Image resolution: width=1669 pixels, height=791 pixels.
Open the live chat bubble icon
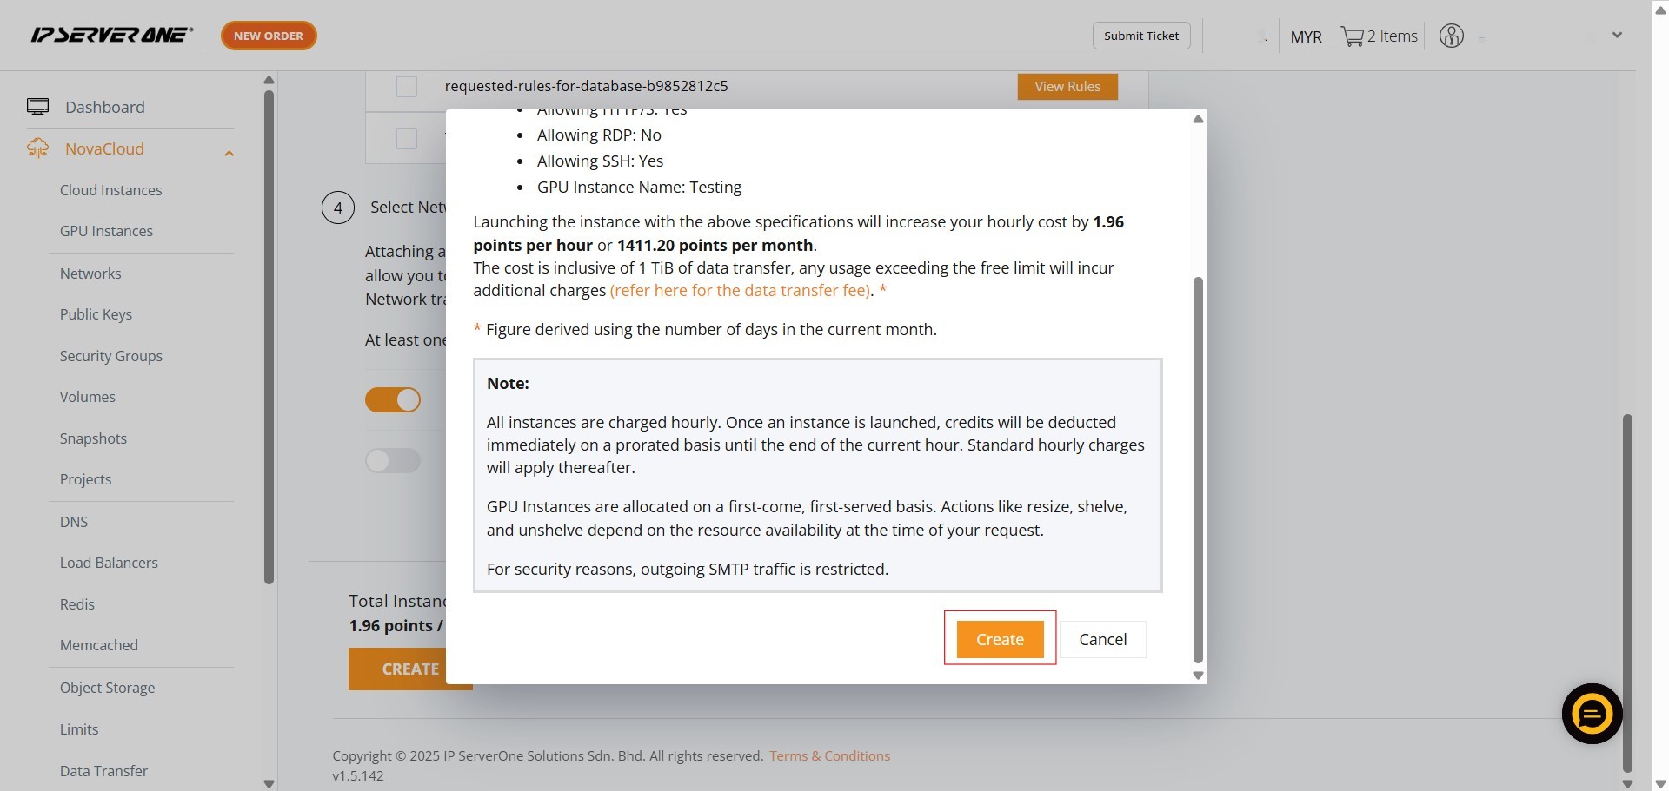[x=1592, y=714]
